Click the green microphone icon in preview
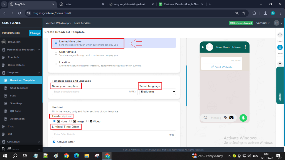 243,118
